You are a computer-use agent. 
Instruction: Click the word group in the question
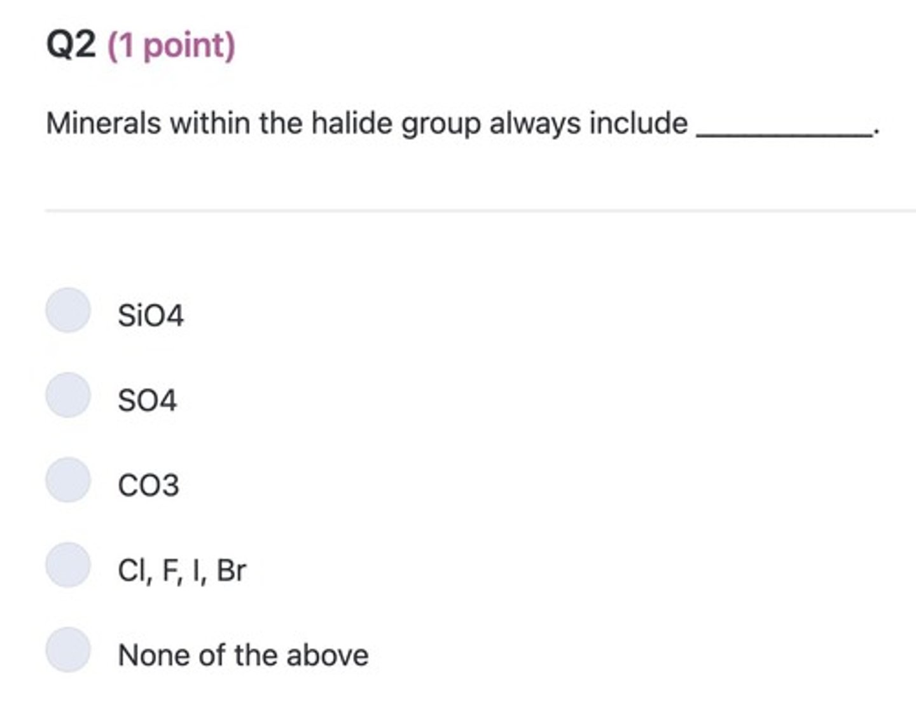440,124
